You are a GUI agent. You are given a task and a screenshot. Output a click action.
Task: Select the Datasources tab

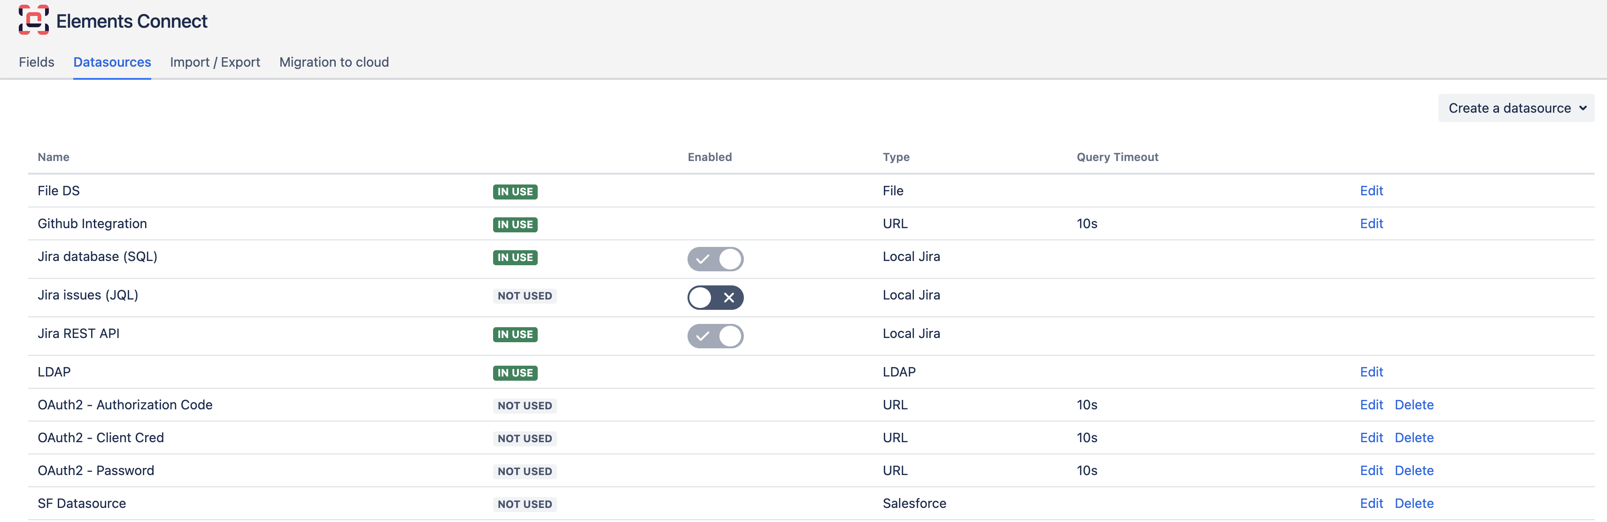click(112, 62)
